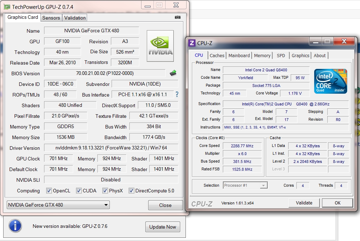Click the Driver Version field value
Image resolution: width=360 pixels, height=241 pixels.
[x=111, y=148]
